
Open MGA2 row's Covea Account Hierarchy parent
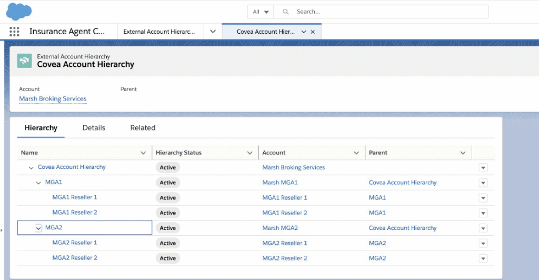pos(403,228)
